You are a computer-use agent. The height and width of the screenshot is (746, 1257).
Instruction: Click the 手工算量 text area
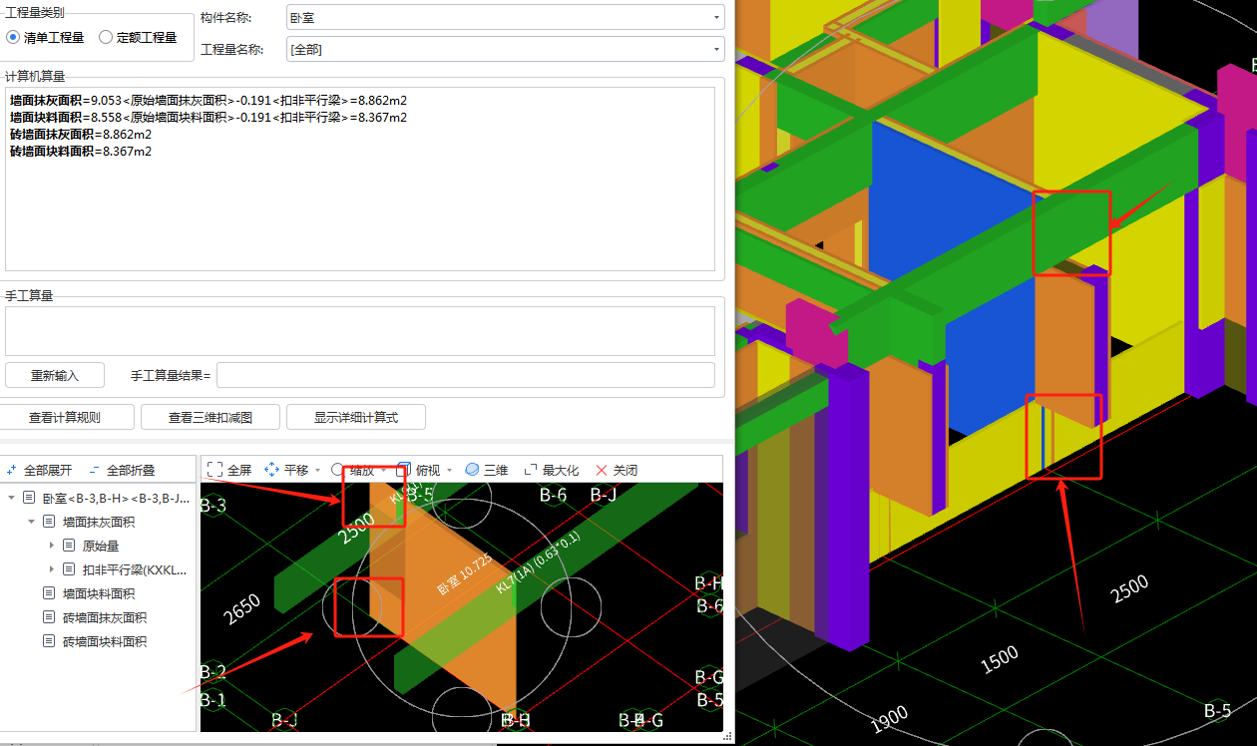point(360,331)
